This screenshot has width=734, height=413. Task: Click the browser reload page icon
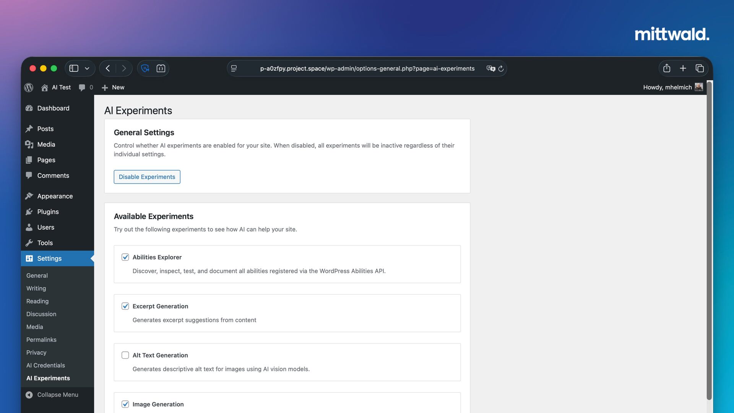coord(501,68)
